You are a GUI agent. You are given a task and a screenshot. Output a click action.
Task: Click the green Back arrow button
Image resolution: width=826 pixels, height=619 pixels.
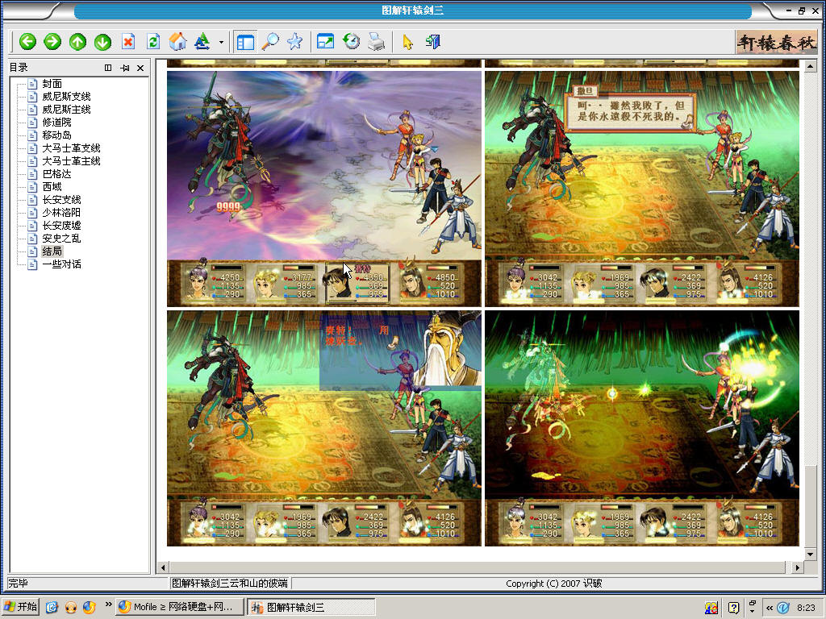click(28, 42)
